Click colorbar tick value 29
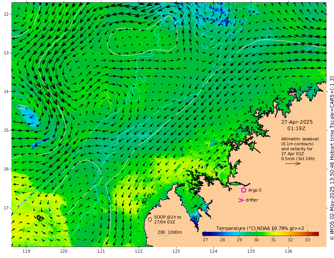This screenshot has width=334, height=258. (239, 240)
